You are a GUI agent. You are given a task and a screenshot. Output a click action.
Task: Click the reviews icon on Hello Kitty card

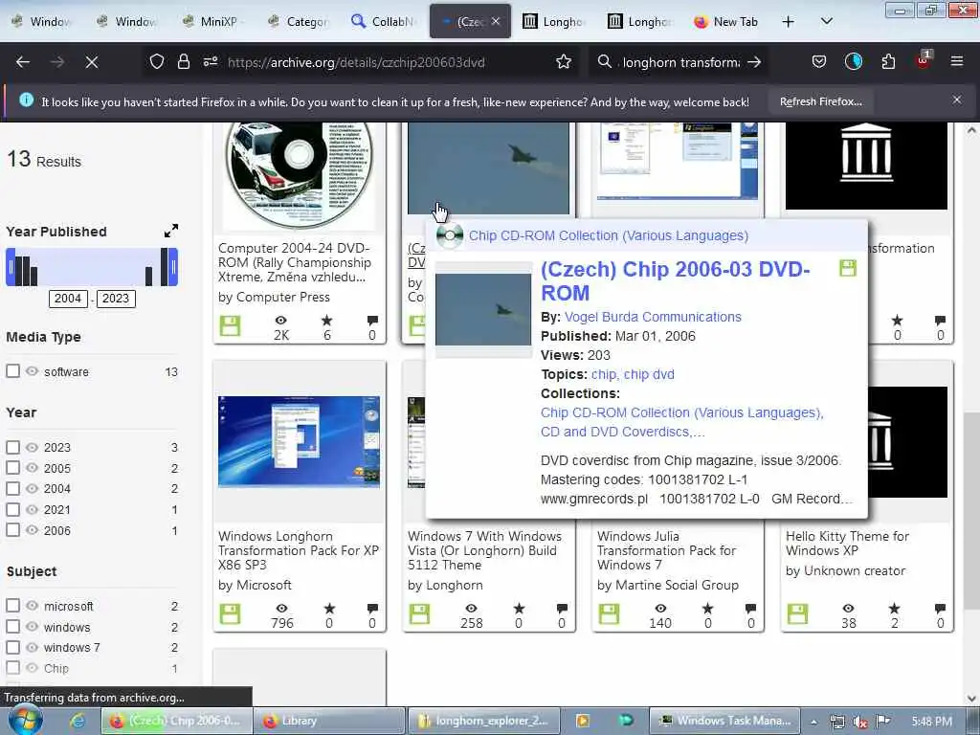pyautogui.click(x=940, y=608)
